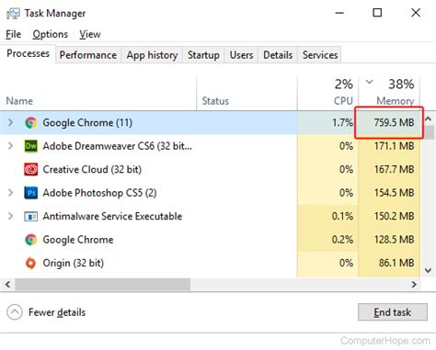This screenshot has width=436, height=350.
Task: Switch to the Performance tab
Action: point(88,55)
